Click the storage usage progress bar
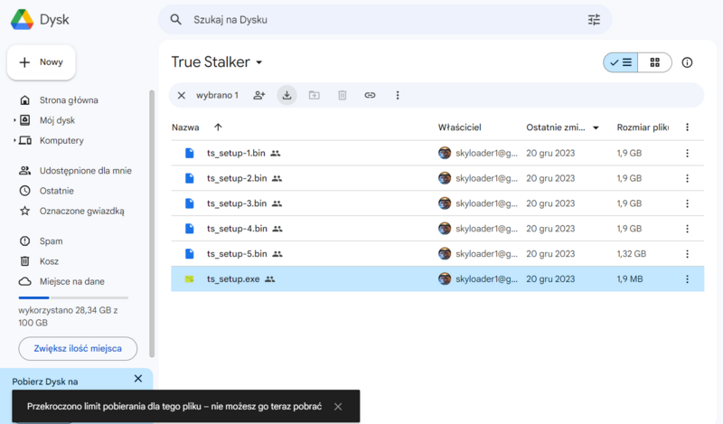Image resolution: width=723 pixels, height=424 pixels. (73, 297)
